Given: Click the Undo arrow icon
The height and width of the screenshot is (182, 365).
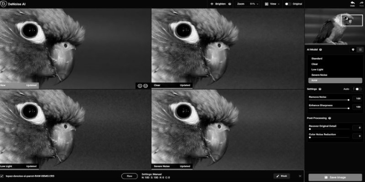Looking at the screenshot, I should 352,4.
